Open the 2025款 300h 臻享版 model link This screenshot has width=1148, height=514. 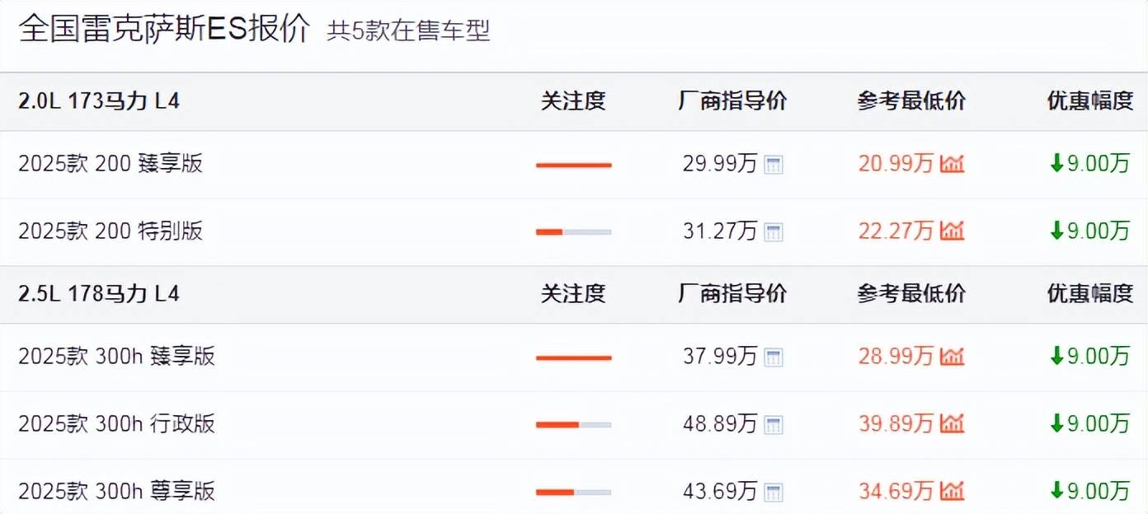click(x=116, y=357)
